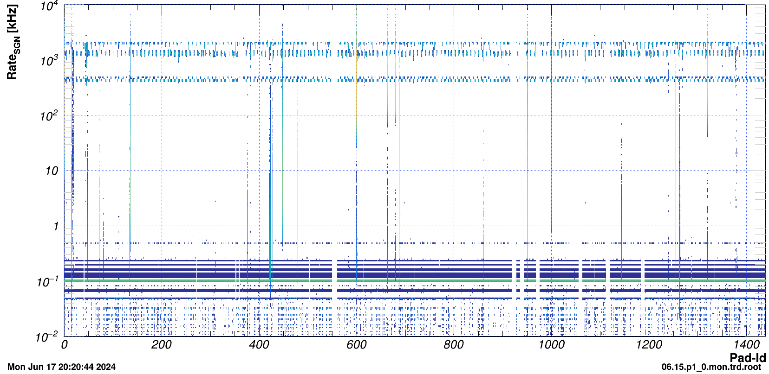Pick the x-axis tick label 800

(x=454, y=345)
